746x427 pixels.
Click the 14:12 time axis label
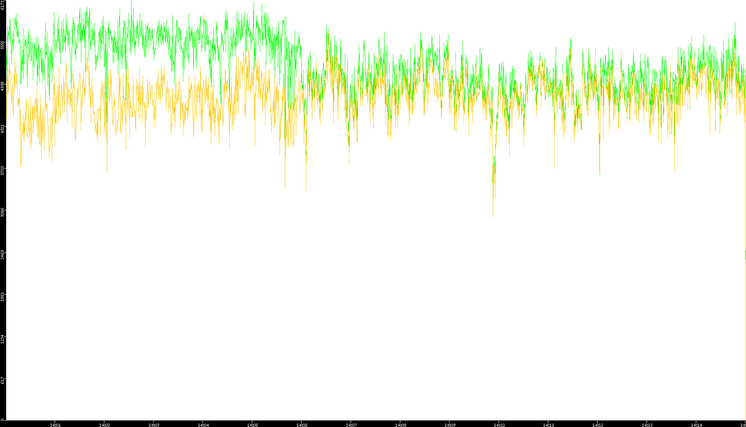tap(598, 425)
